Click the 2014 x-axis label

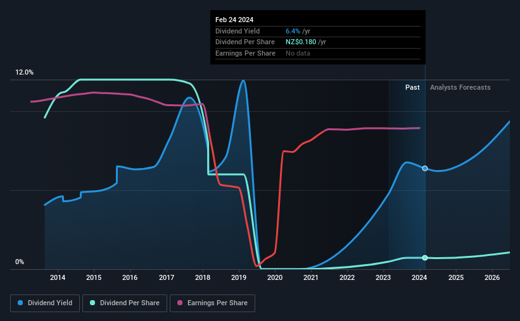pos(58,277)
